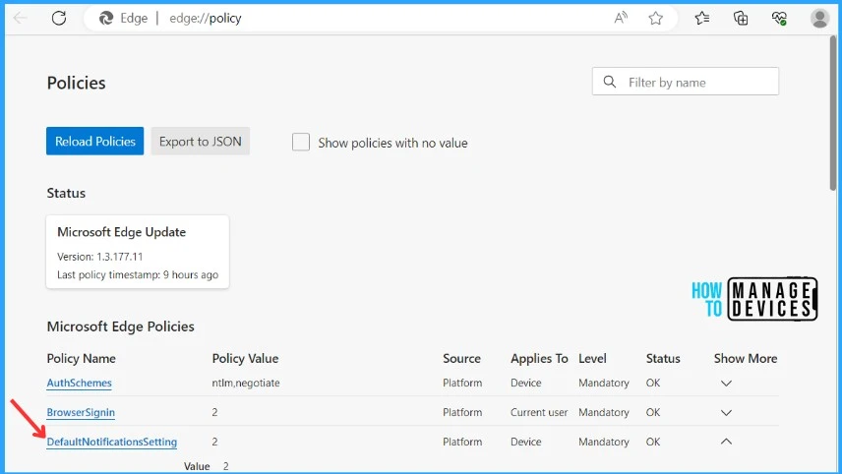Click the magnifier icon in filter box

[x=610, y=82]
